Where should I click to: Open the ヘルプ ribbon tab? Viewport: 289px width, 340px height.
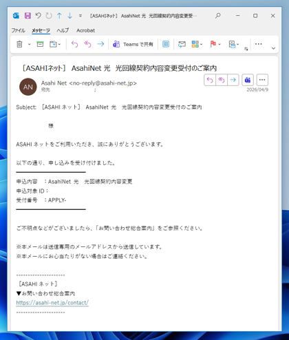(63, 30)
